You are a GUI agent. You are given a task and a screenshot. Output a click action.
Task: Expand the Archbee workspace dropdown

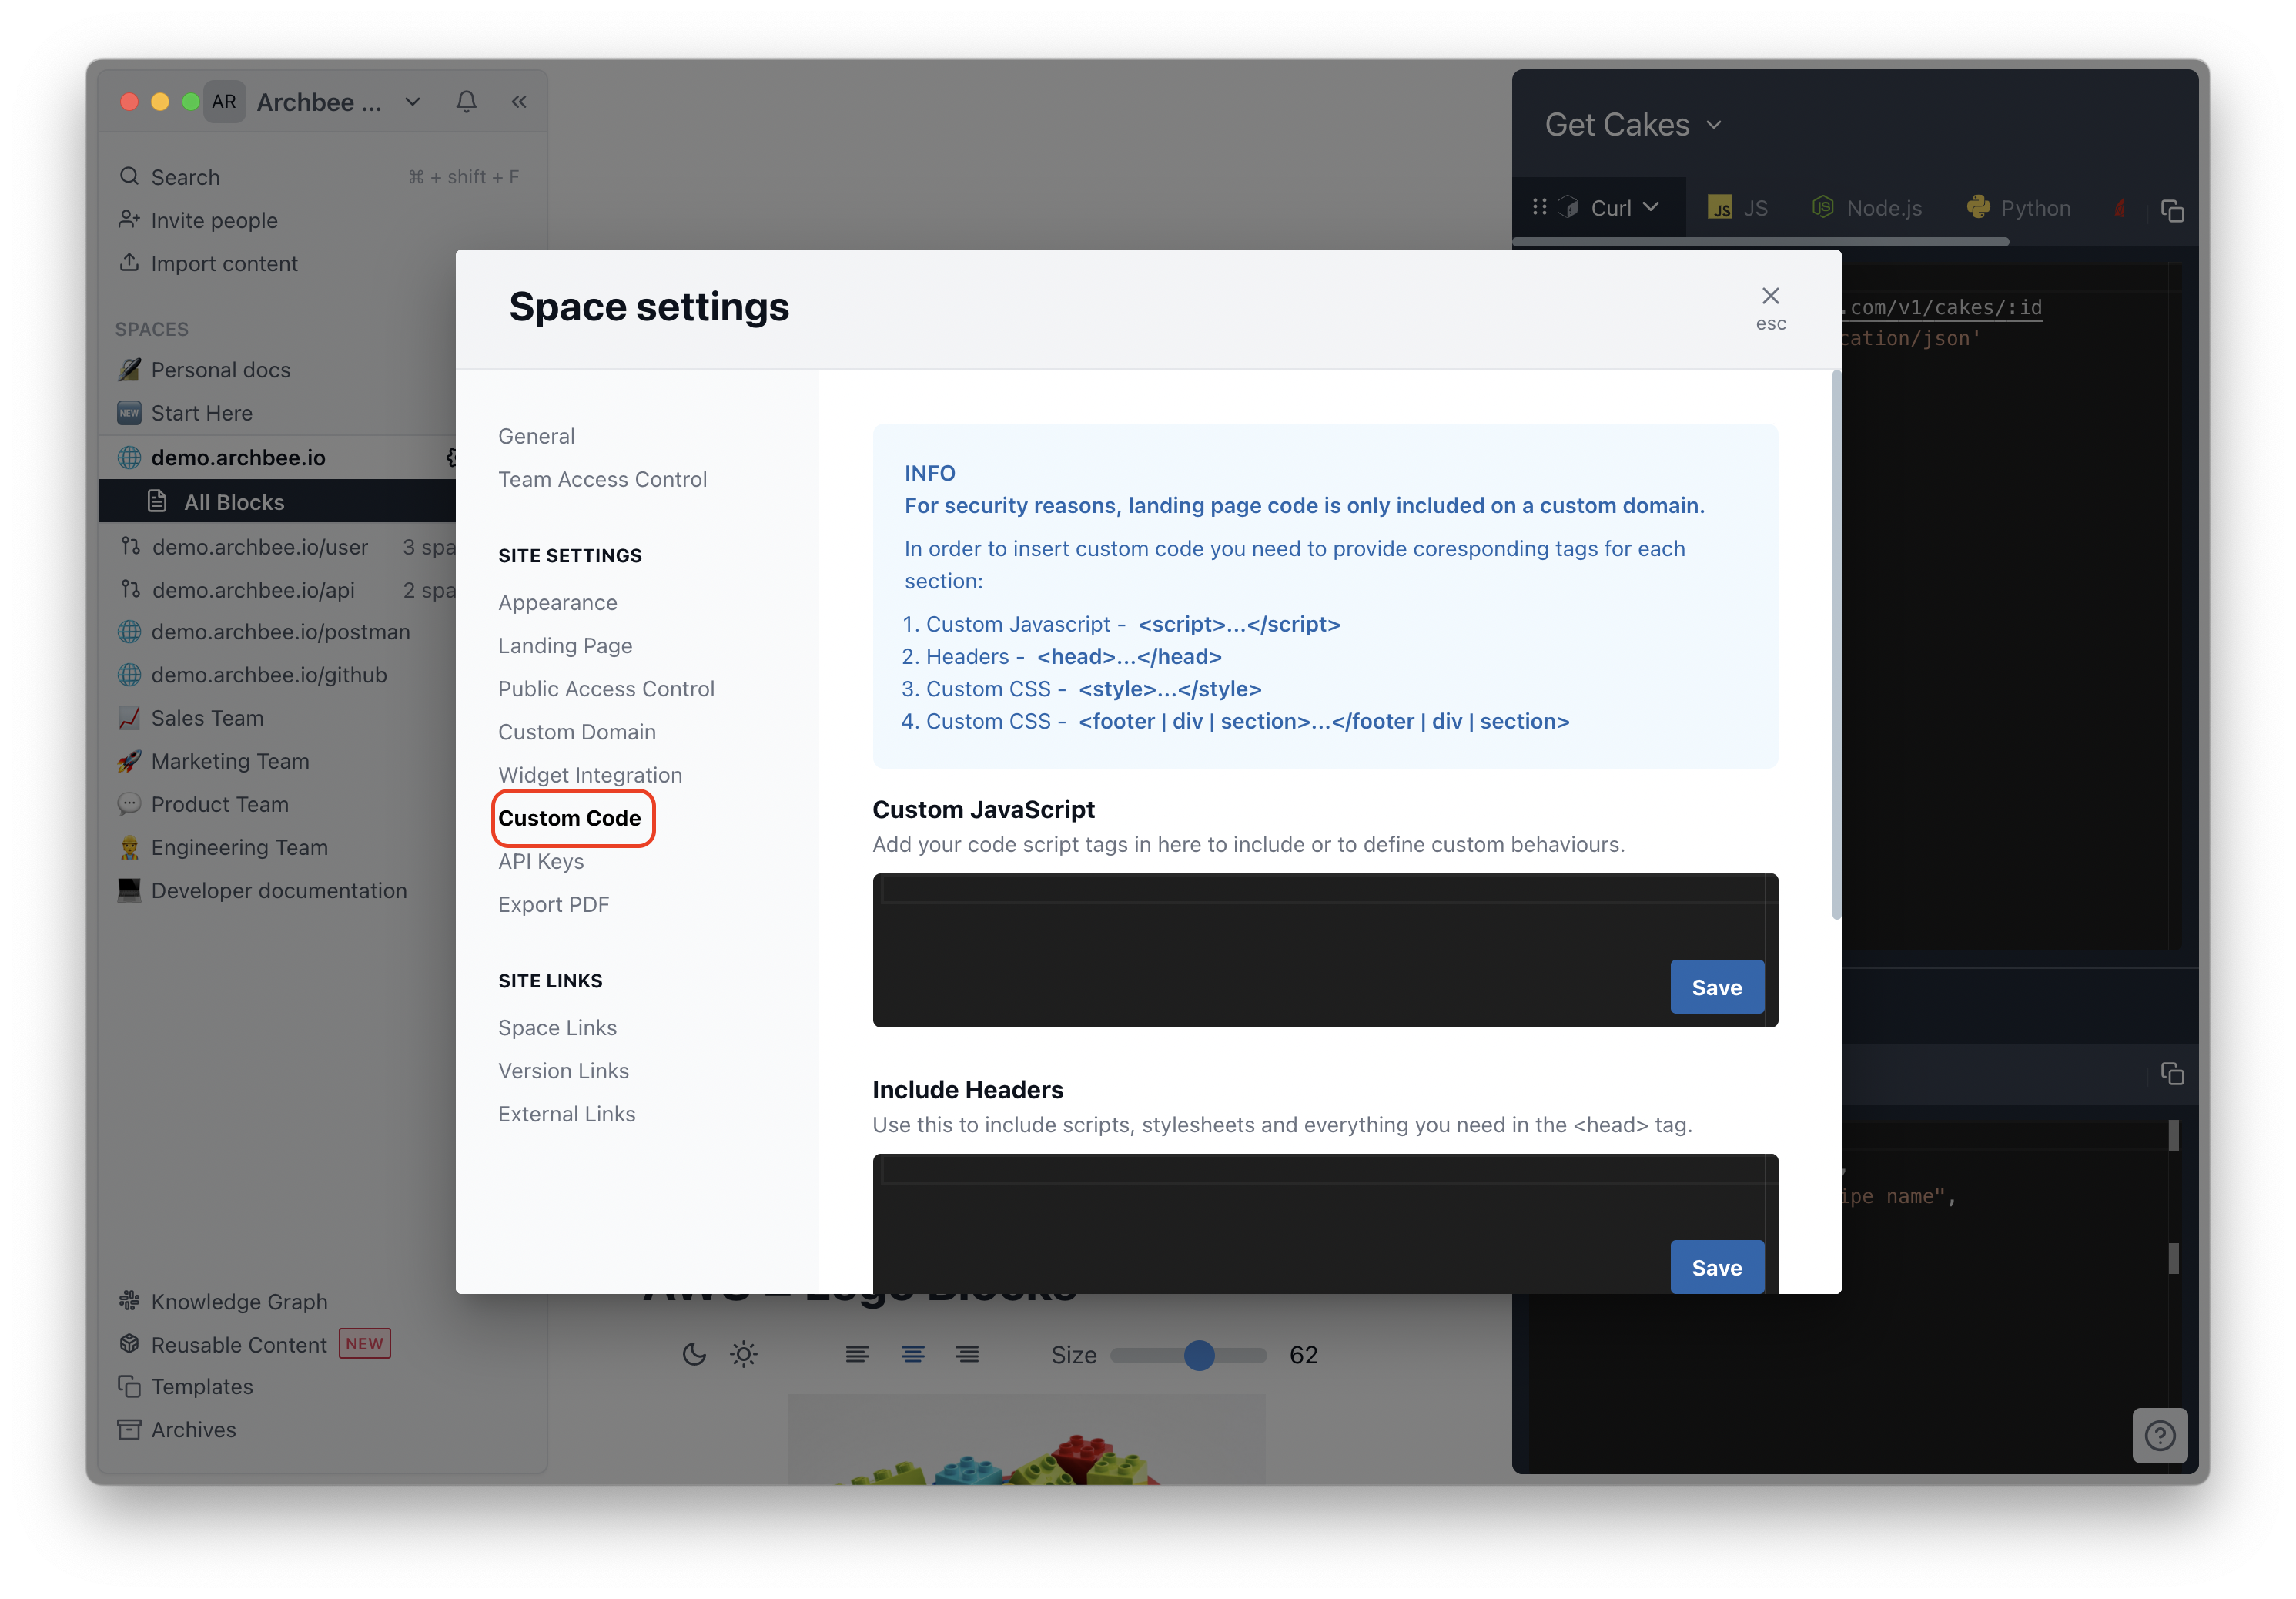(412, 102)
